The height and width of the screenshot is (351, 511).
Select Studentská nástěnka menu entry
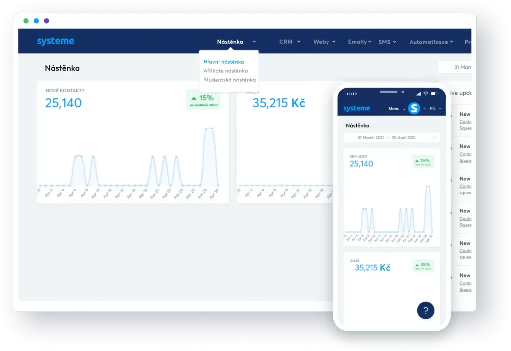pos(230,80)
